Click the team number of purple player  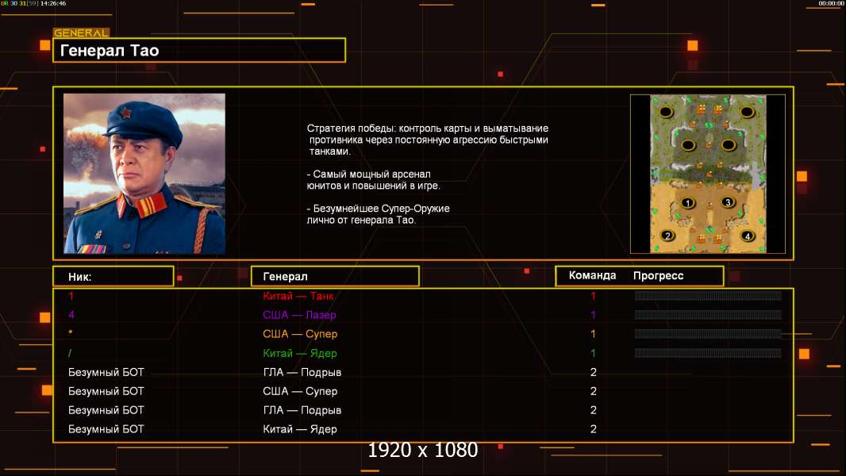click(593, 315)
